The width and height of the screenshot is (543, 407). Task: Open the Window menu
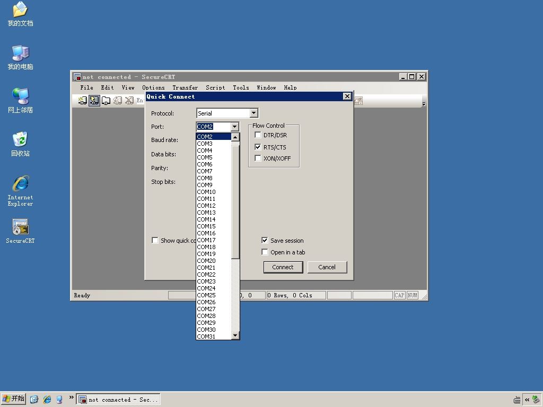[266, 87]
